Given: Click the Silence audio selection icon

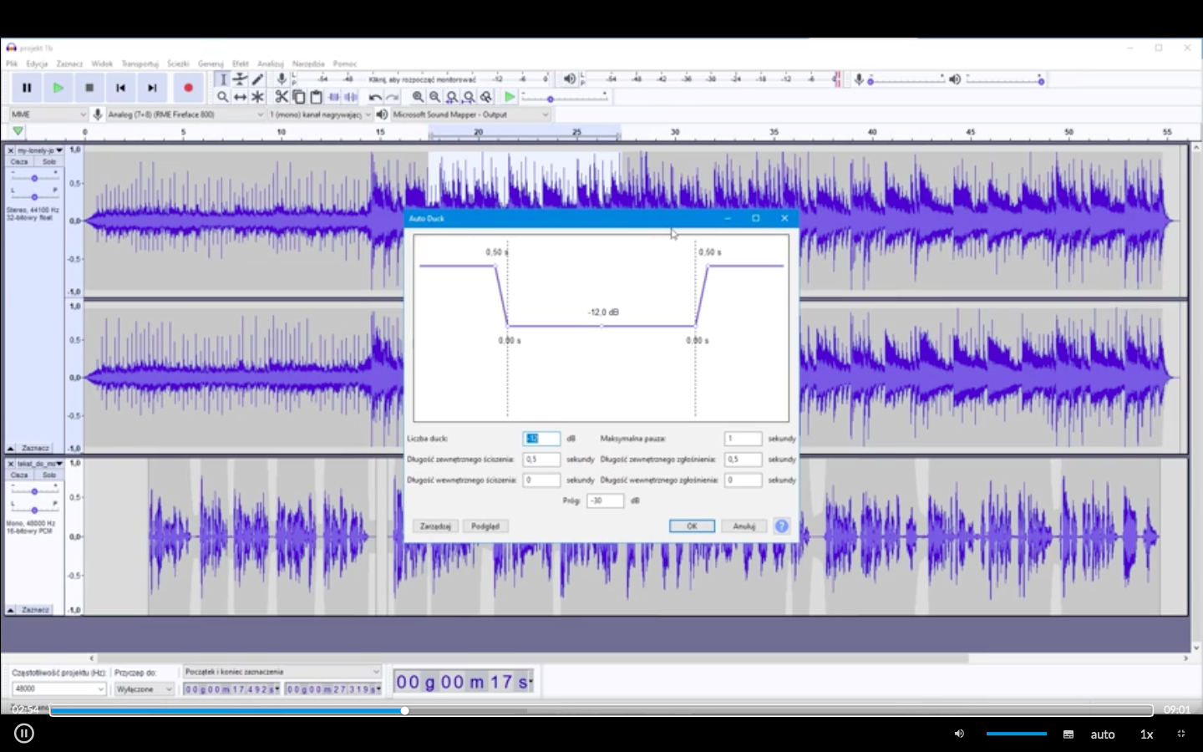Looking at the screenshot, I should pyautogui.click(x=351, y=97).
